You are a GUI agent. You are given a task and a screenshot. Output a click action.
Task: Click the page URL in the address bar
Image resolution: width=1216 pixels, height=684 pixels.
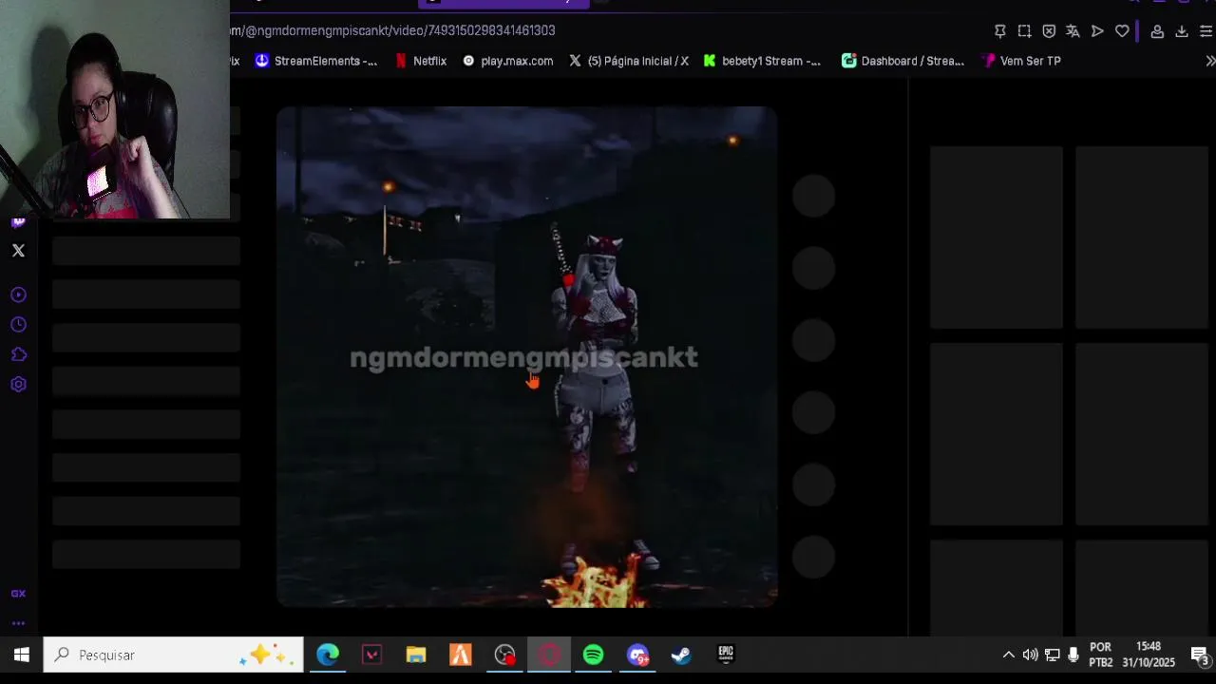392,30
